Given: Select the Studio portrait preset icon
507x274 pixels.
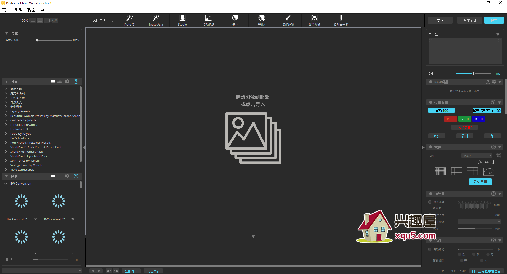Looking at the screenshot, I should pyautogui.click(x=182, y=20).
